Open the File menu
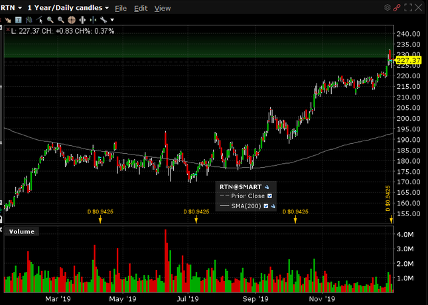Screen dimensions: 428x305 [x=121, y=9]
